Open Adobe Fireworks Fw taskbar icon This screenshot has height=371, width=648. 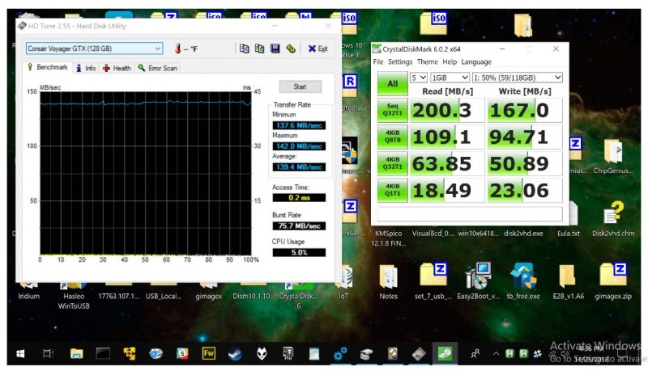pos(209,354)
